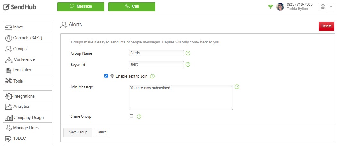This screenshot has width=337, height=166.
Task: Open Analytics from the sidebar
Action: pyautogui.click(x=27, y=107)
